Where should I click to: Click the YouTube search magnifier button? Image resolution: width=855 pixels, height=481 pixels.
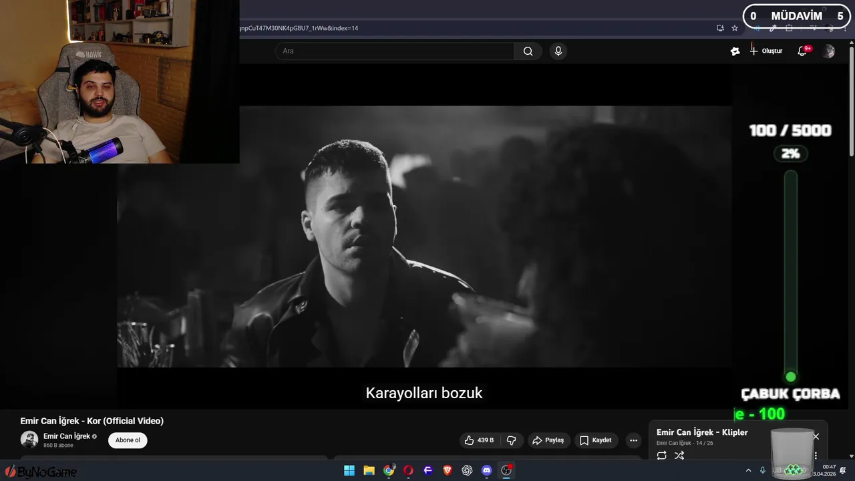coord(528,51)
